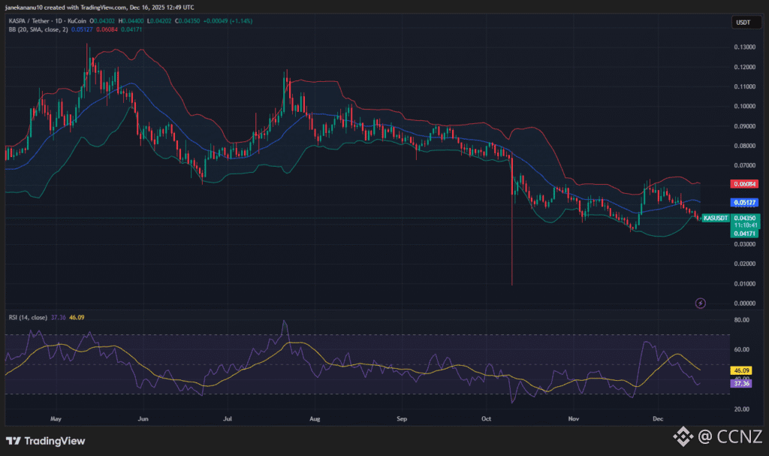Open the USDT currency selector
Screen dimensions: 769x456
click(740, 23)
